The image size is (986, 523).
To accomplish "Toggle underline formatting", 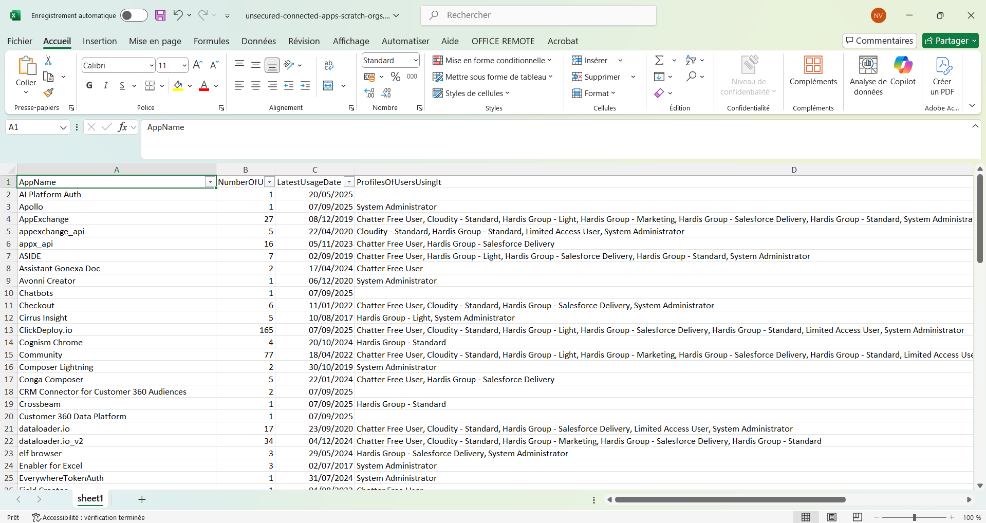I will [x=122, y=85].
